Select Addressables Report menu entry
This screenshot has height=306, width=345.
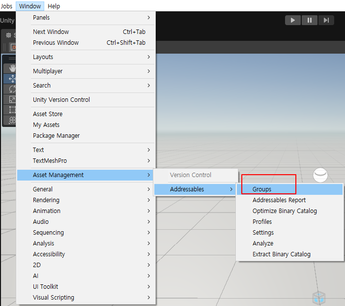click(279, 200)
